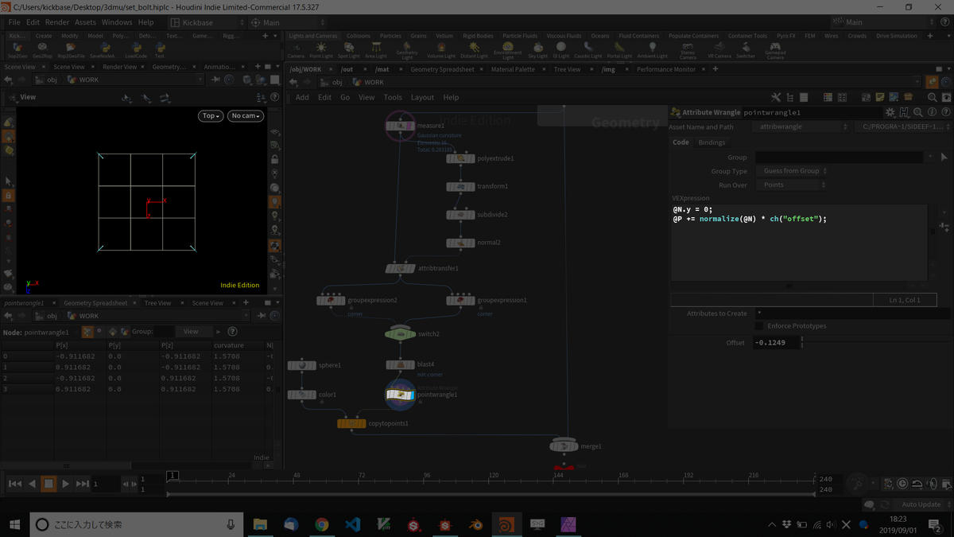Click the Switcher shelf tool
Screen dimensions: 954x537
pyautogui.click(x=746, y=51)
